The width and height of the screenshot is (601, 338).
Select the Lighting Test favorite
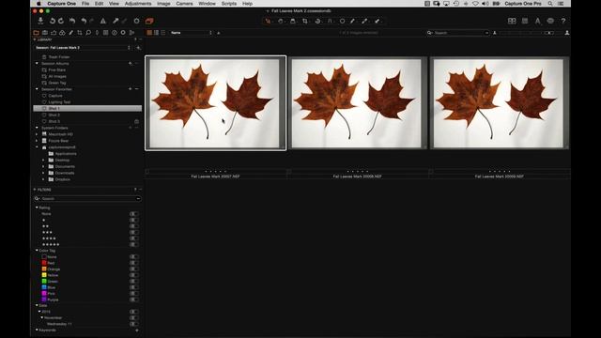click(59, 102)
